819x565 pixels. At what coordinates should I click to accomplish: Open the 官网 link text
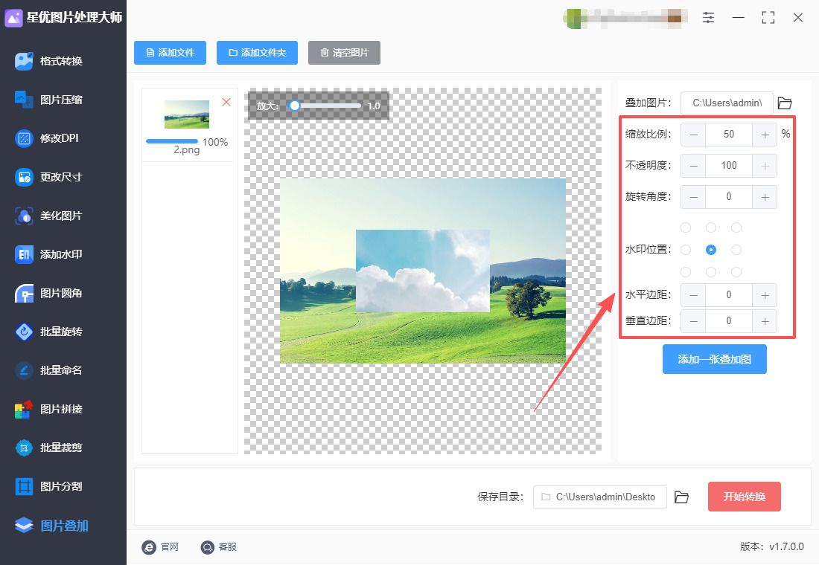click(170, 546)
